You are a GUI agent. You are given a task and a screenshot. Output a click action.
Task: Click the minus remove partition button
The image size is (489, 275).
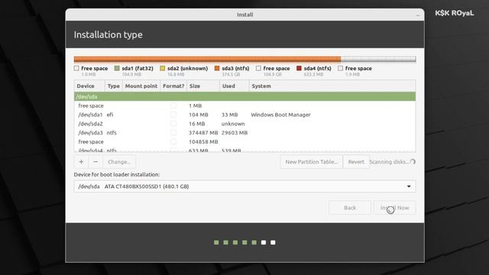(96, 162)
